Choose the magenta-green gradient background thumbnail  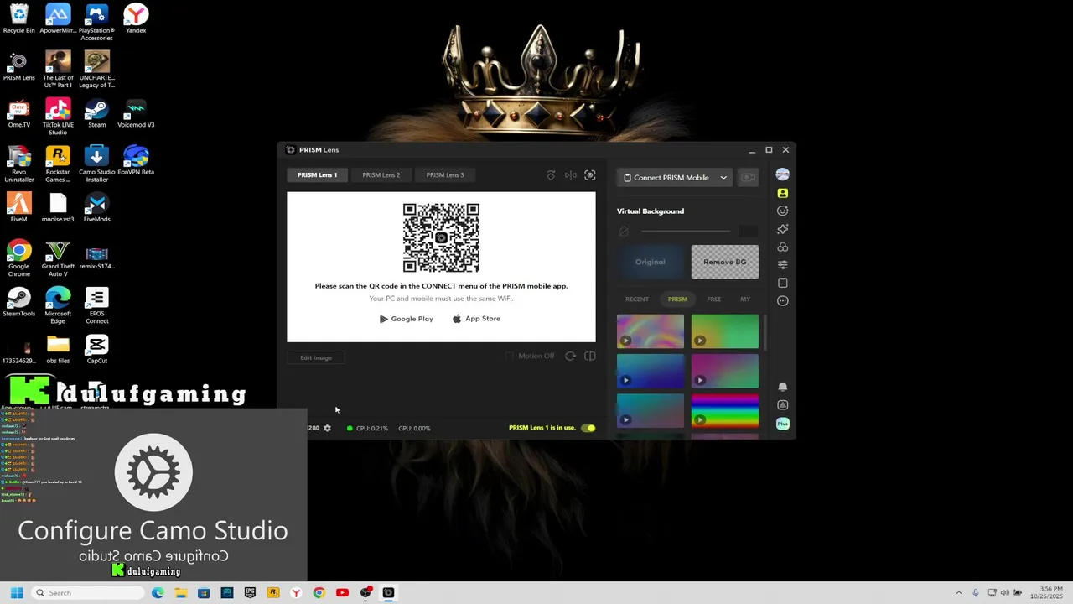724,371
